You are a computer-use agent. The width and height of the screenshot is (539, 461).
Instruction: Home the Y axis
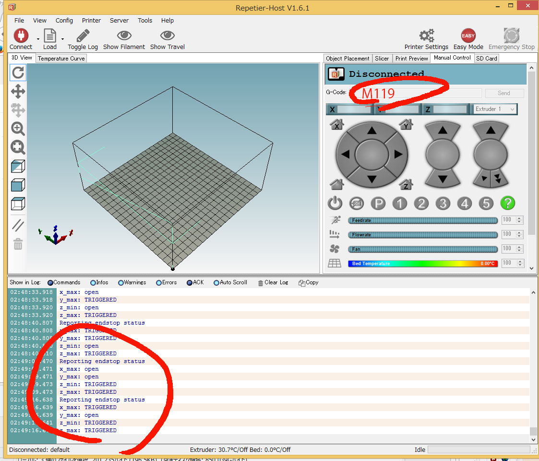pyautogui.click(x=406, y=124)
